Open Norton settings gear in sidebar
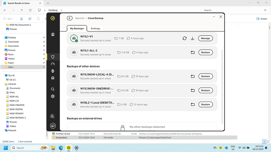Viewport: 271px width, 152px height. point(53,96)
